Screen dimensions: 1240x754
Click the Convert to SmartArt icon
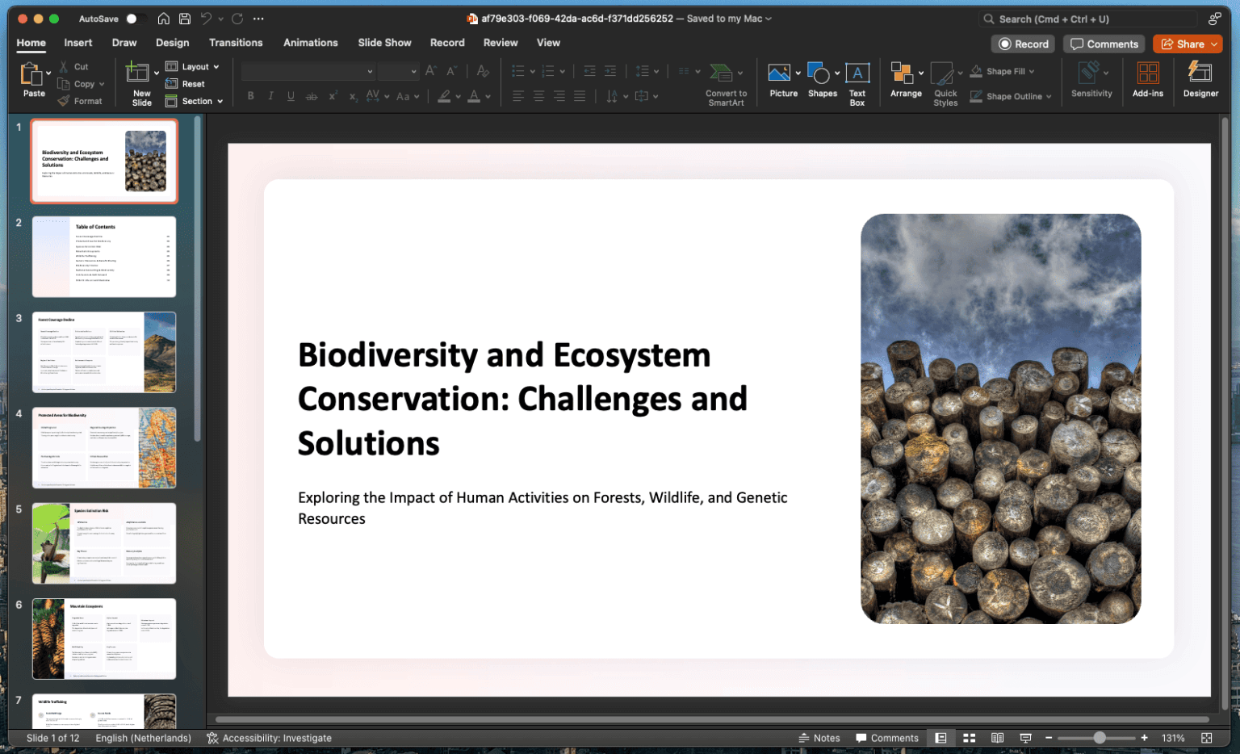click(724, 78)
